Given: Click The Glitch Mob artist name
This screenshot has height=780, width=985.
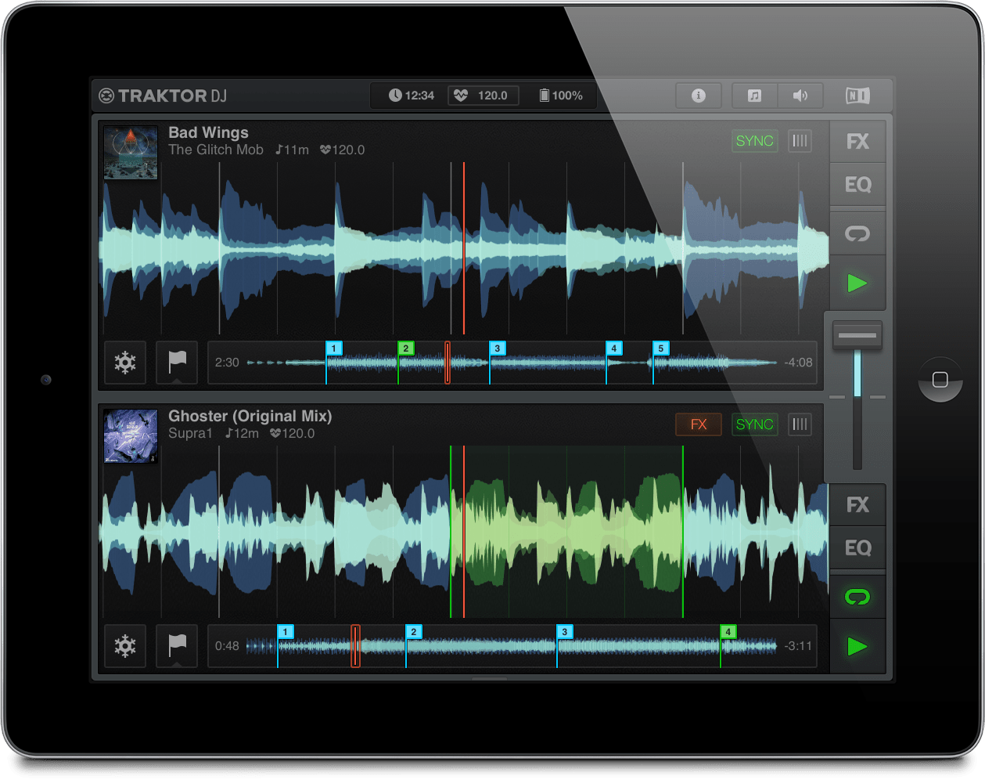Looking at the screenshot, I should coord(216,150).
